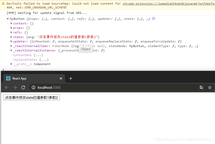Close the React App tab
Viewport: 215px width, 144px height.
61,78
